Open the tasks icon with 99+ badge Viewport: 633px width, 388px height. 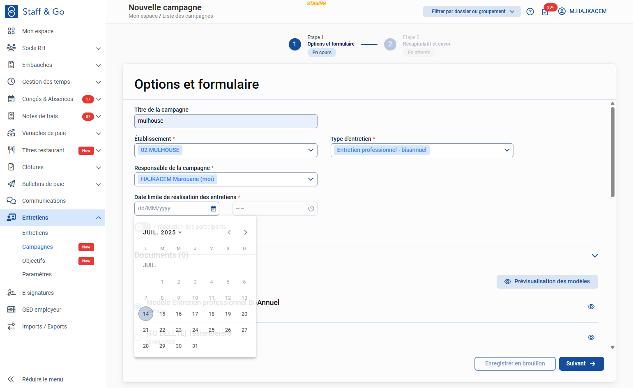[x=545, y=11]
